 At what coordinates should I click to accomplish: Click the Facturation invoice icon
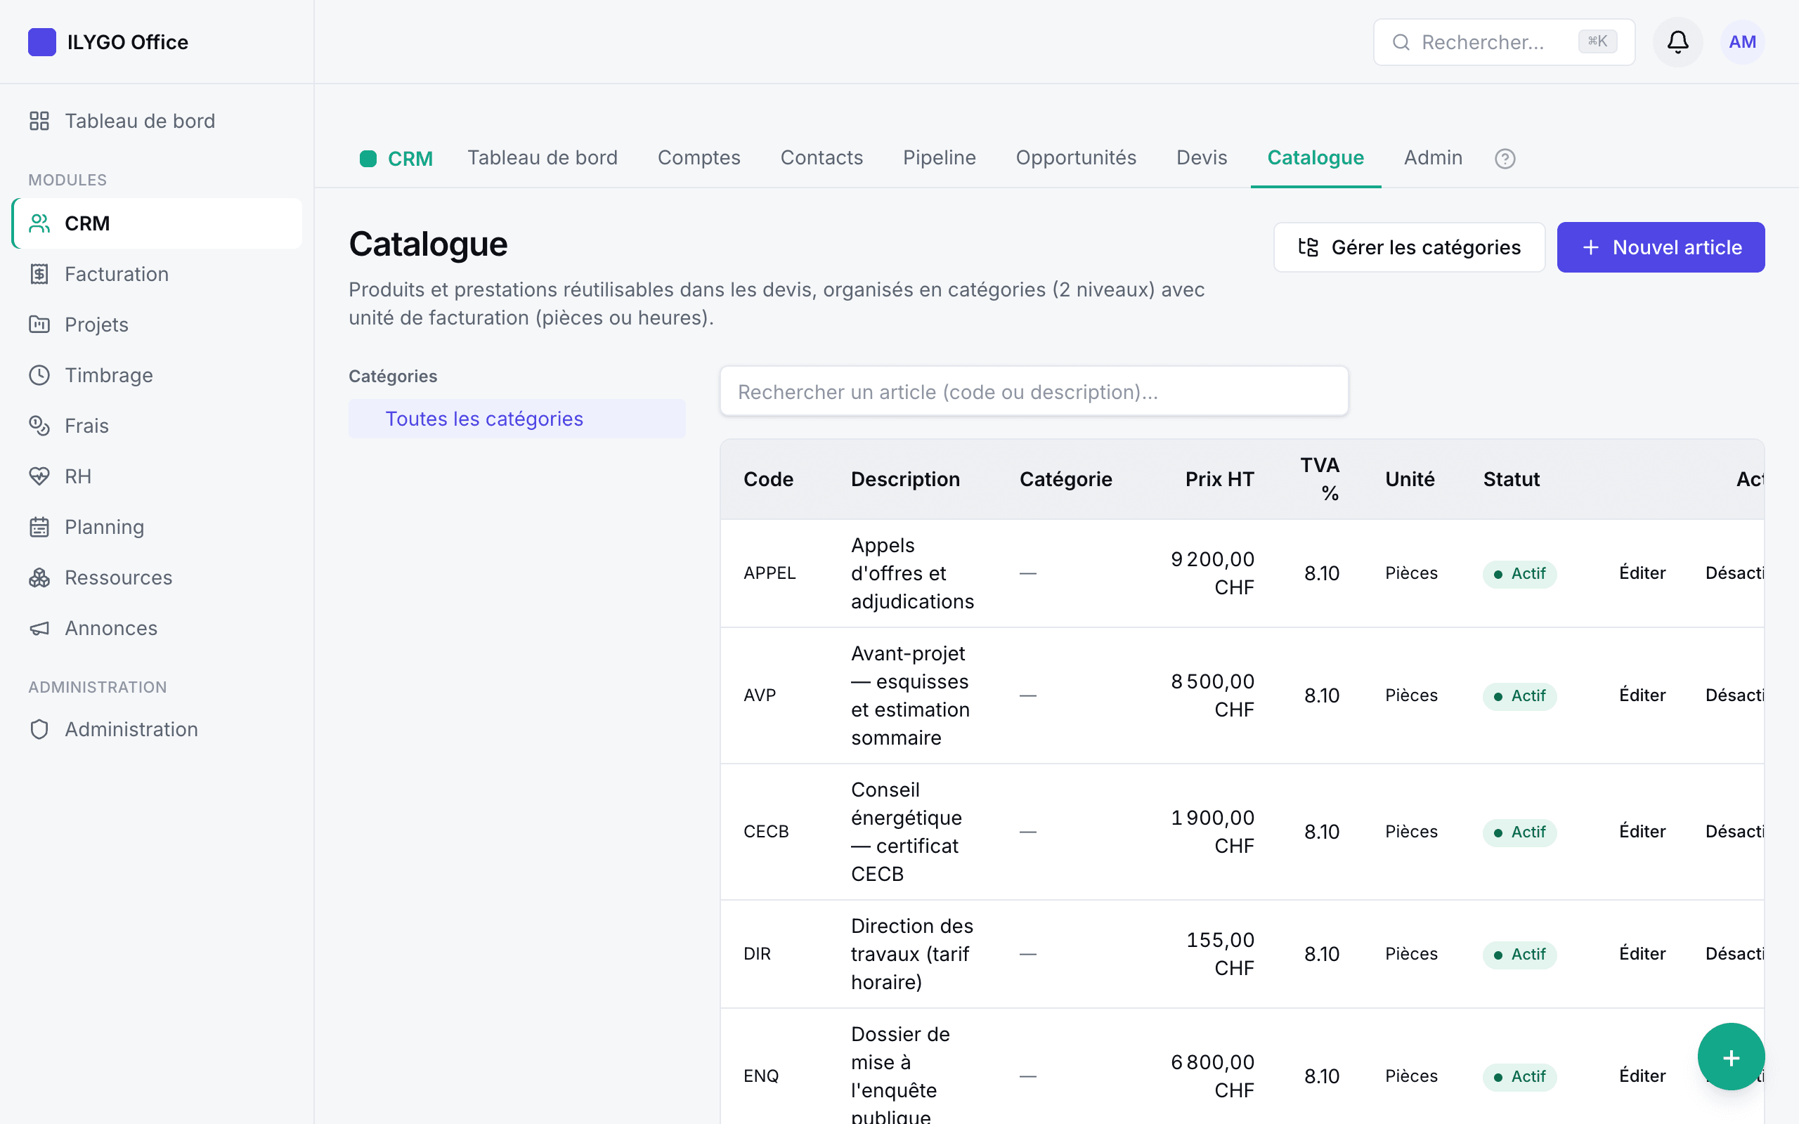coord(39,274)
